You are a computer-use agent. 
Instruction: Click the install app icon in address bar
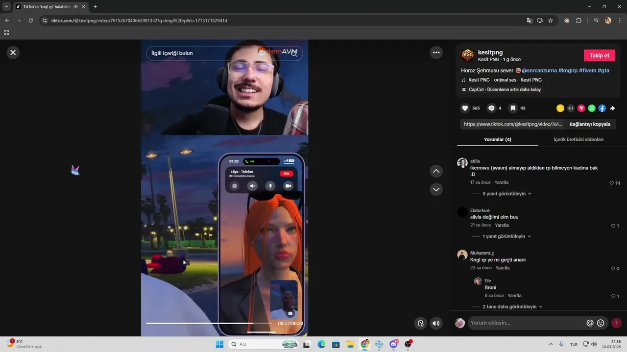540,21
